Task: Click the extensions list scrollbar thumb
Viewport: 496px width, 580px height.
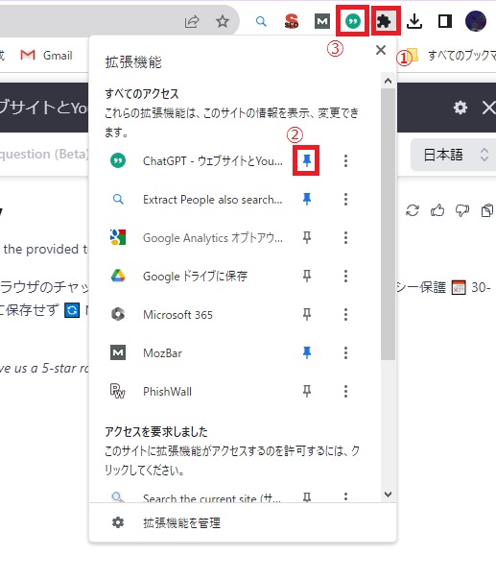Action: click(388, 224)
